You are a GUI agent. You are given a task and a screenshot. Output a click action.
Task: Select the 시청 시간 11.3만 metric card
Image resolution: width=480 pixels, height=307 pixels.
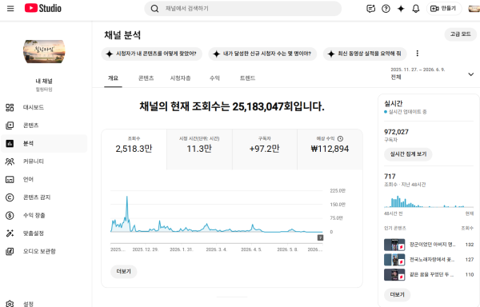click(199, 150)
